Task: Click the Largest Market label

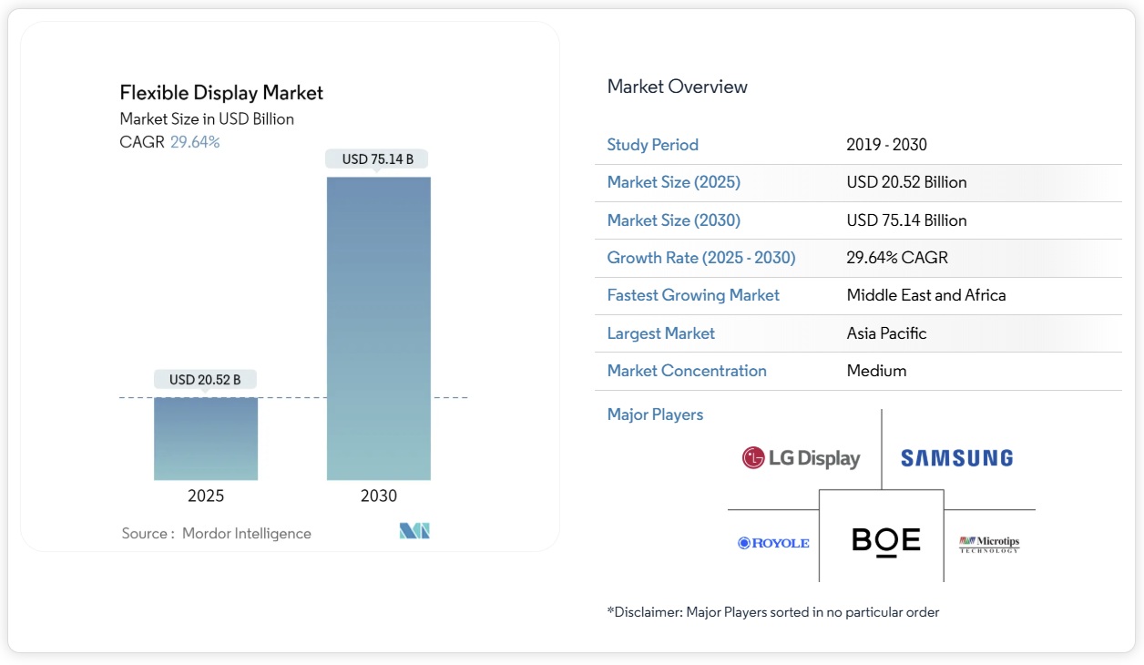Action: pyautogui.click(x=660, y=333)
